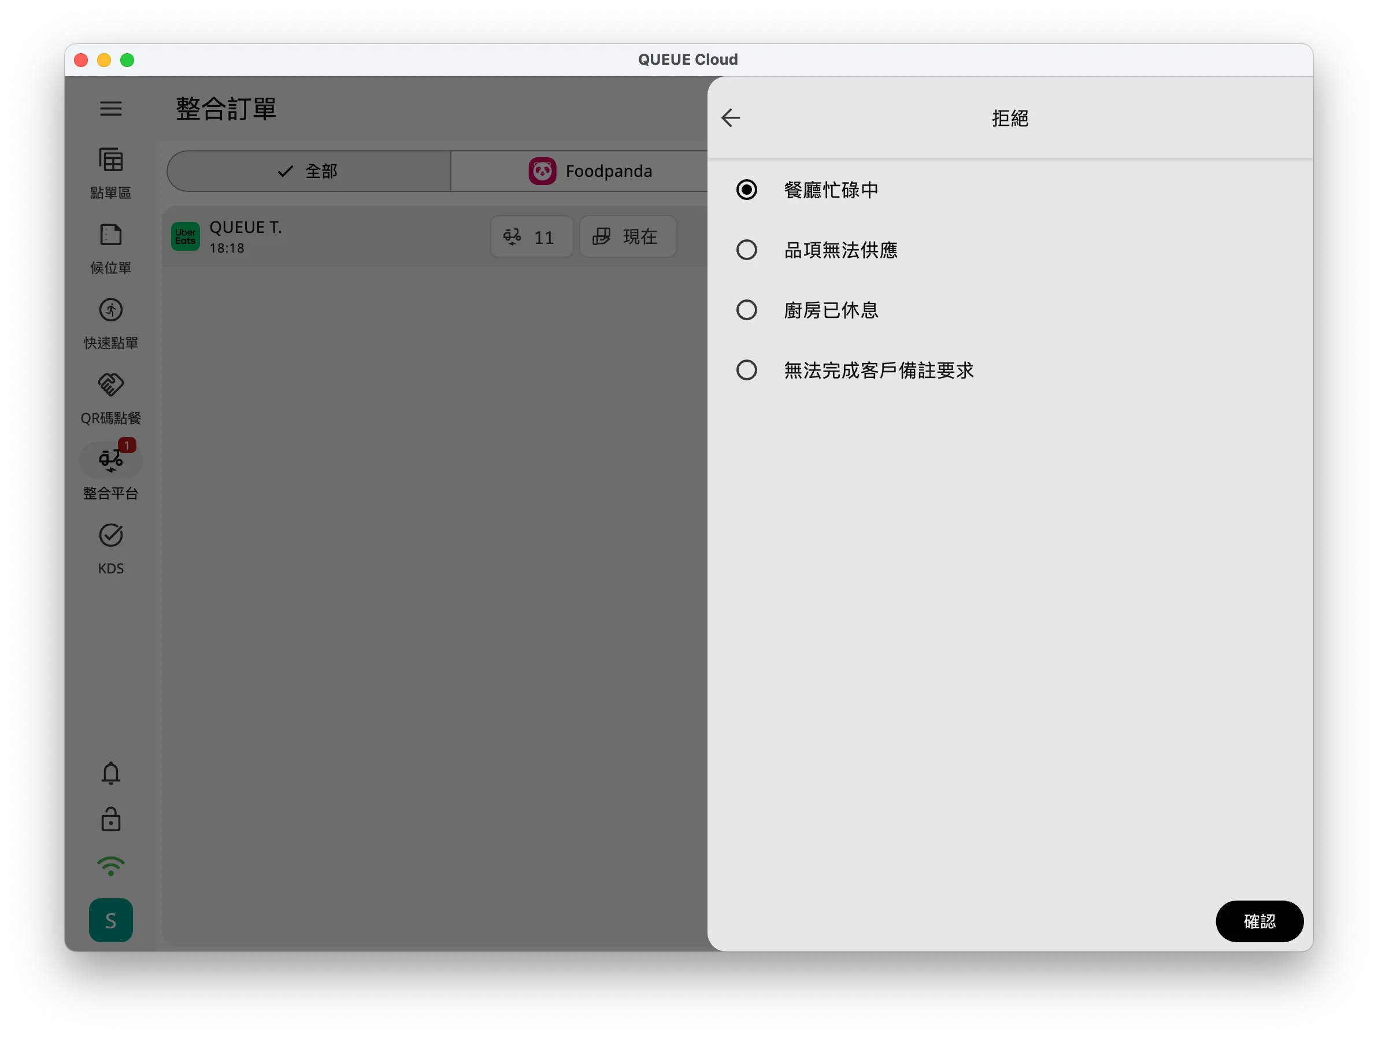
Task: Go back using the left arrow
Action: 731,118
